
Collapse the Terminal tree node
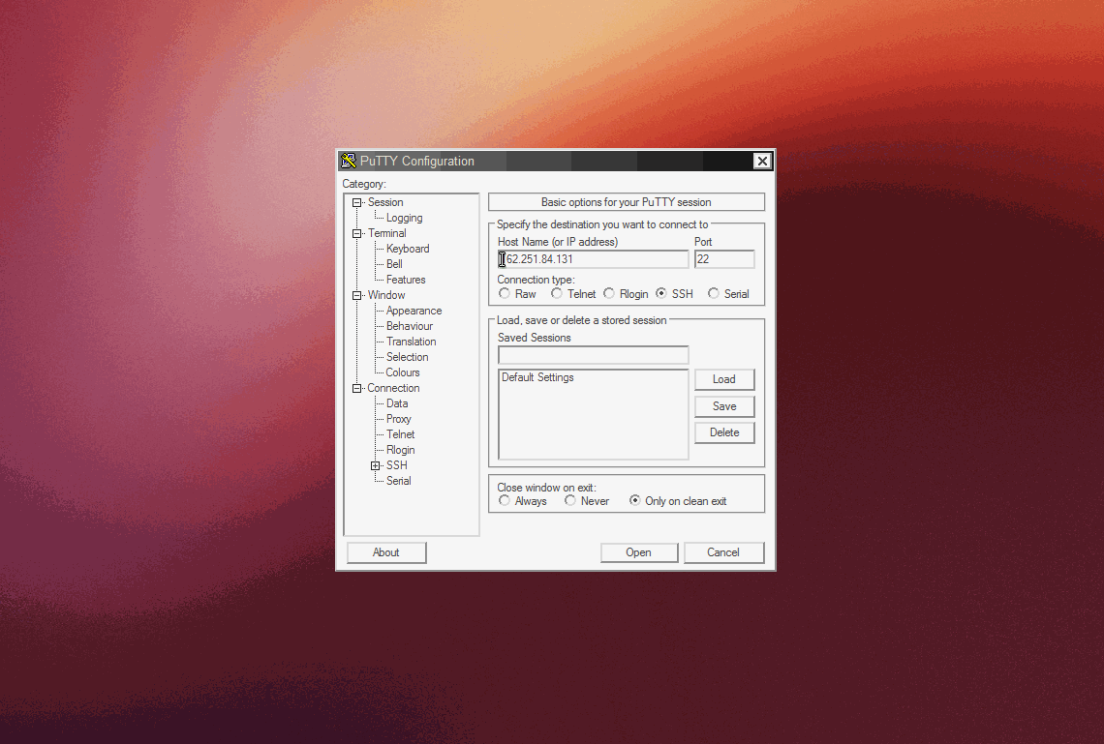[x=357, y=233]
